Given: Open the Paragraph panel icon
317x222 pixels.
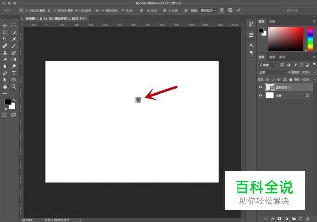Looking at the screenshot, I should click(251, 53).
